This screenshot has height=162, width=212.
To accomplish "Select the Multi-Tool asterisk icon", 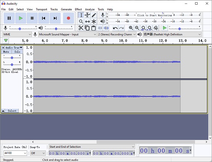I will click(x=94, y=21).
